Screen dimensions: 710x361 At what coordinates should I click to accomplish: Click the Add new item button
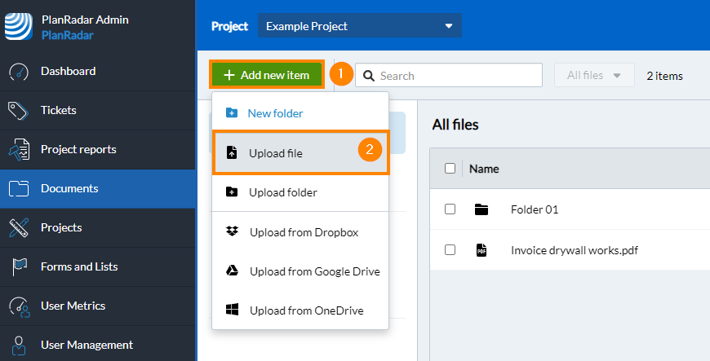click(267, 75)
